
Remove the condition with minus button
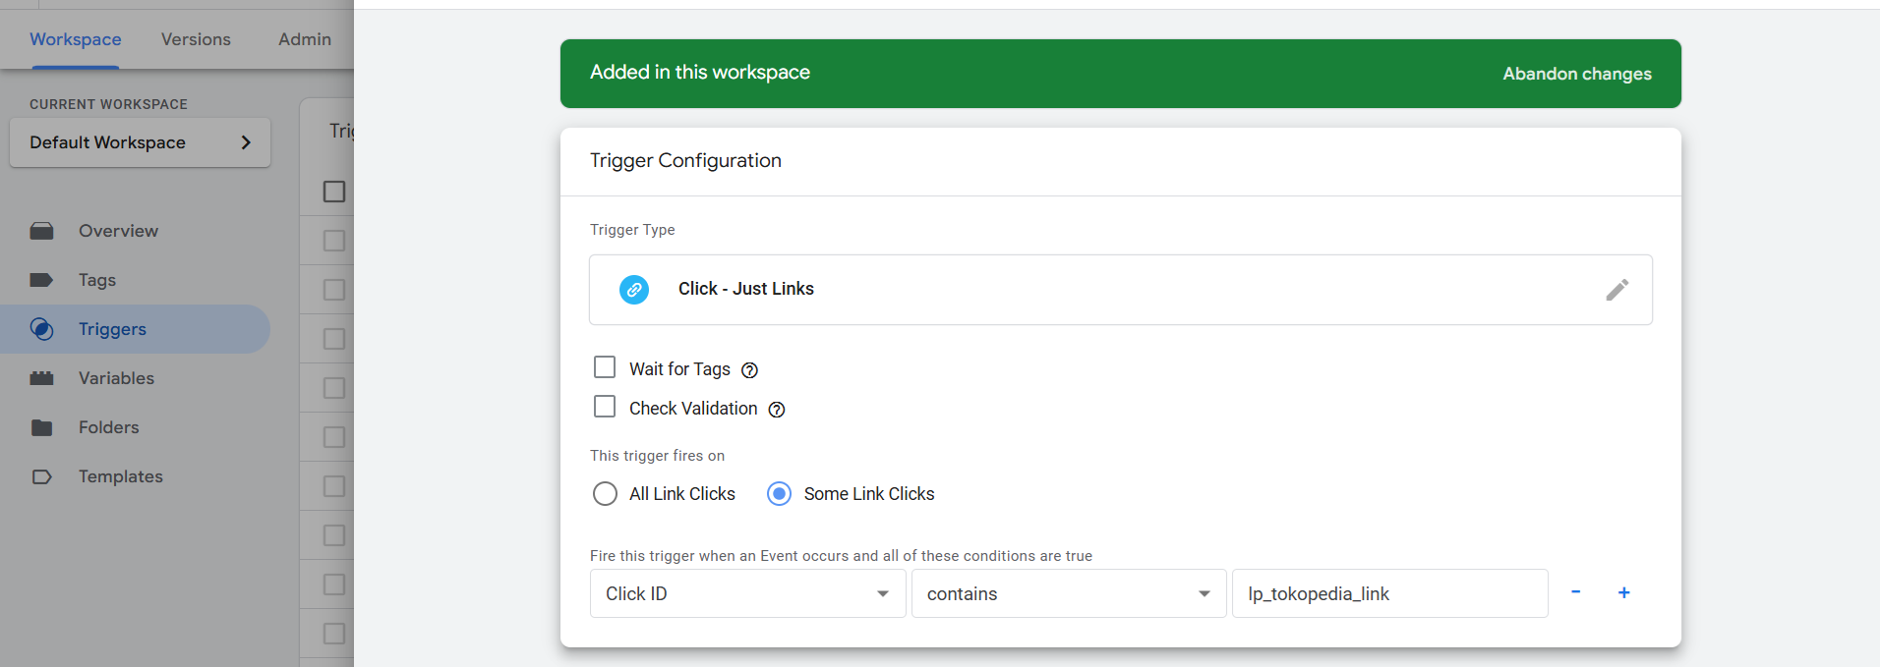[1575, 592]
